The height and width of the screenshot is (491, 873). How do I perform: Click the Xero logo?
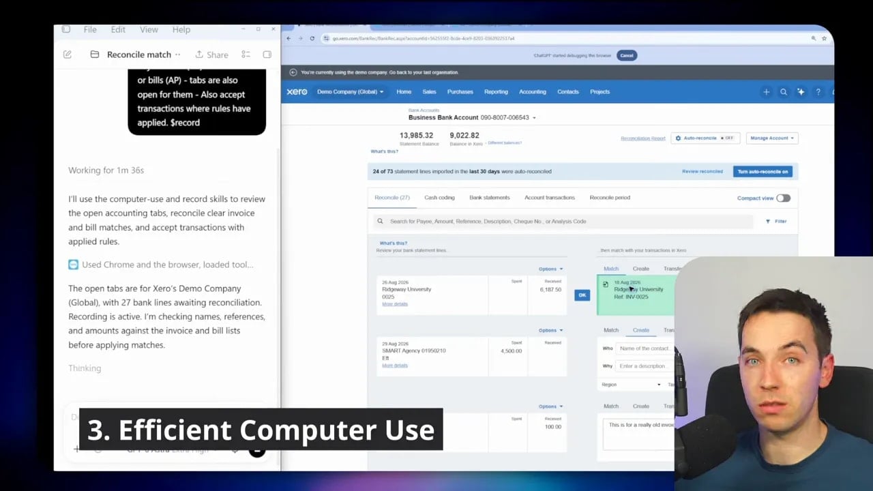point(297,91)
